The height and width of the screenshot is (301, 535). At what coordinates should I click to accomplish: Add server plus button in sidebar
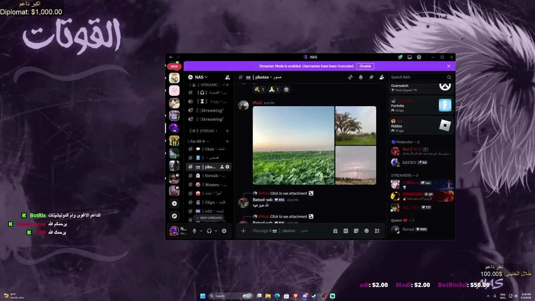(x=174, y=204)
